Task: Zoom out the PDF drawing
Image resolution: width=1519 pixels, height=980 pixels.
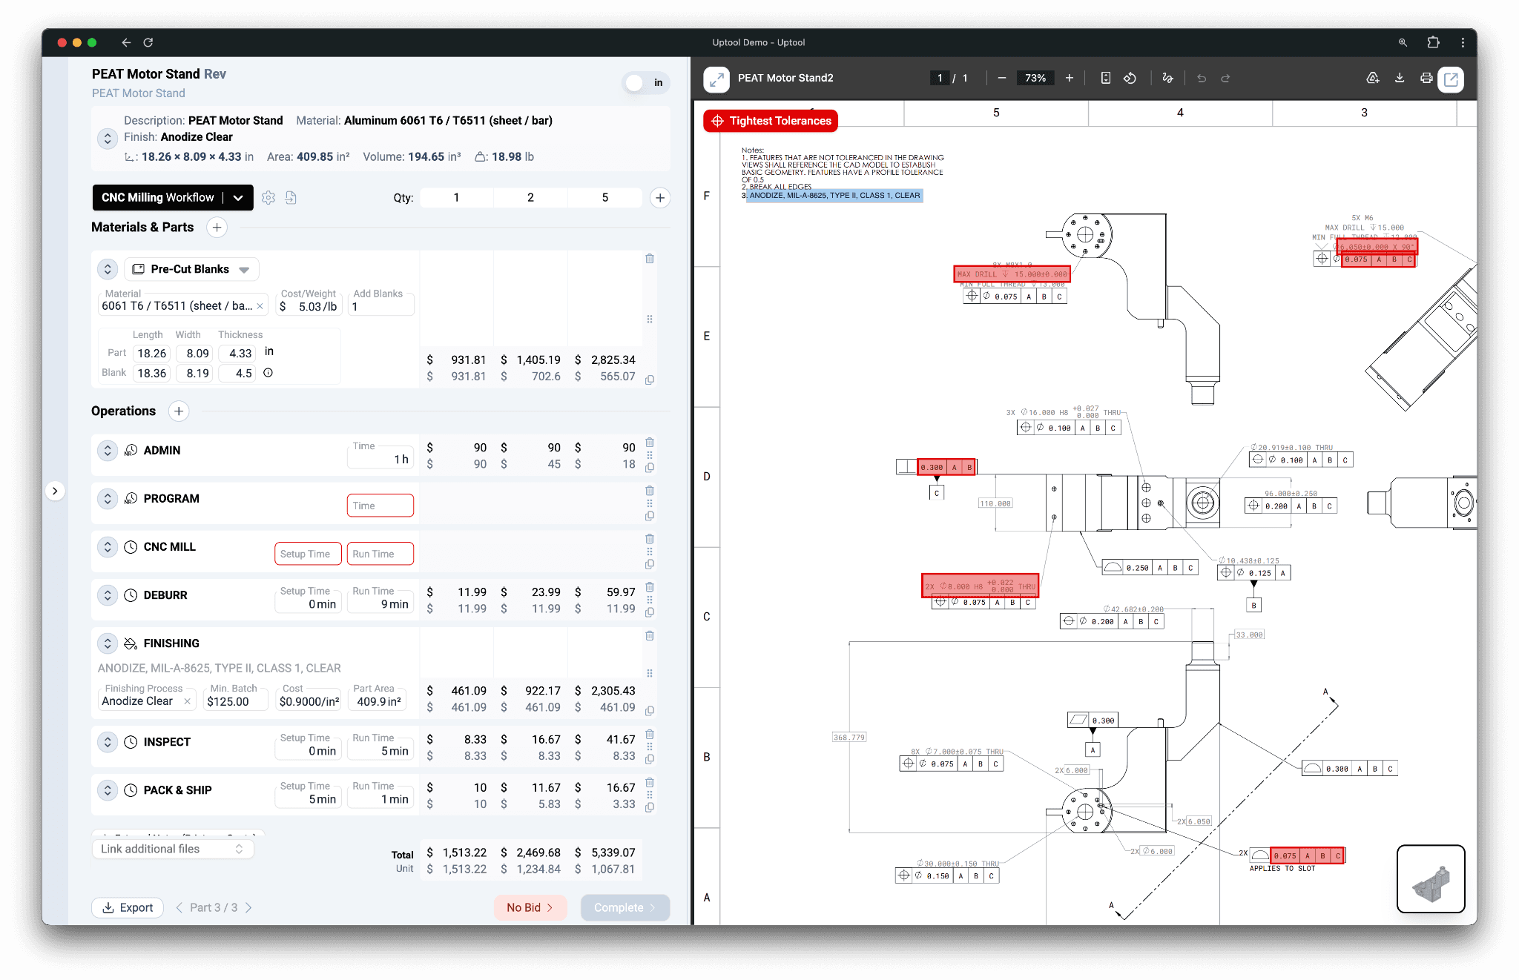Action: pos(1002,78)
